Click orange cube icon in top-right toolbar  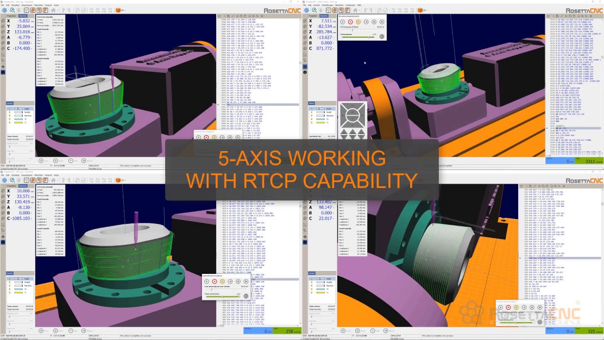[x=420, y=10]
